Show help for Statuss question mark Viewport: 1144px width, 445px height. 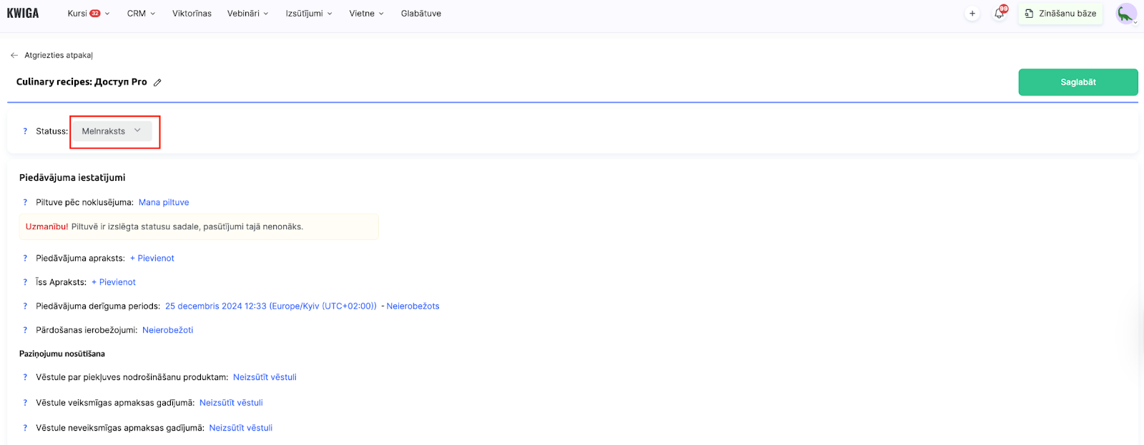coord(25,131)
